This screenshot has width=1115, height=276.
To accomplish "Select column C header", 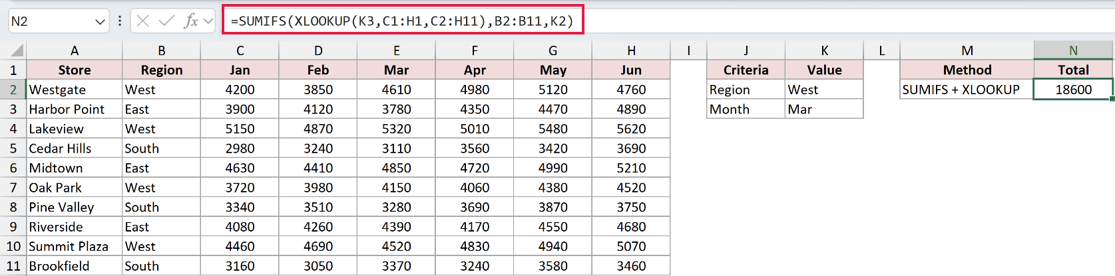I will click(x=240, y=50).
